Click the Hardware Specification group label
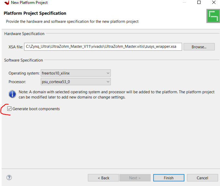Screen dimensions: 220x186 point(24,34)
